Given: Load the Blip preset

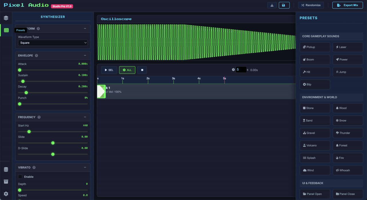Looking at the screenshot, I should 315,84.
